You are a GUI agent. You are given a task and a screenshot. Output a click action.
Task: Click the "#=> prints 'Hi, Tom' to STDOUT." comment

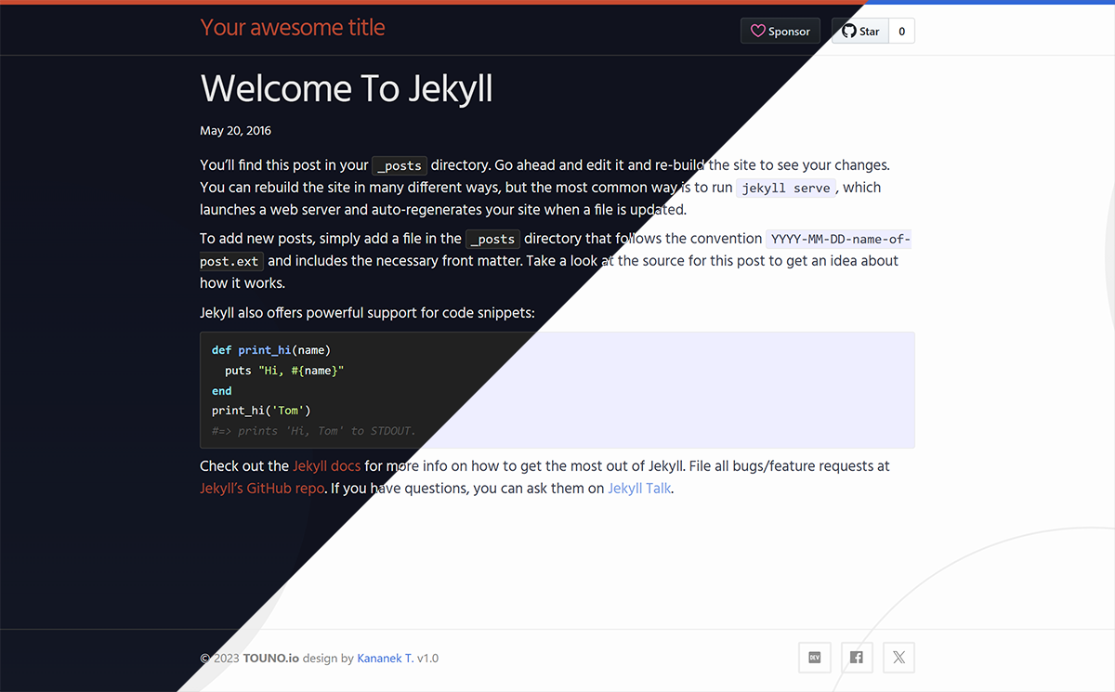314,431
